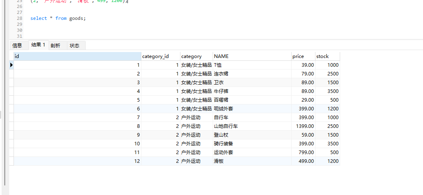This screenshot has width=423, height=195.
Task: Click the id cell with value 8
Action: pos(77,126)
